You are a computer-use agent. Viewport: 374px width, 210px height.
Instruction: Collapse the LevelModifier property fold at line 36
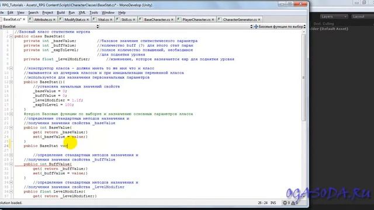11,191
